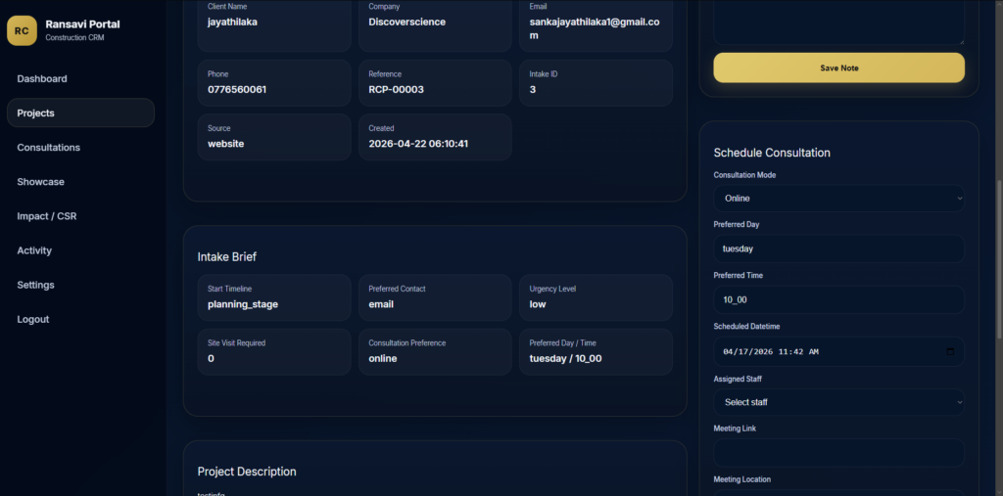
Task: Click the Ransavi Portal title text
Action: point(82,24)
